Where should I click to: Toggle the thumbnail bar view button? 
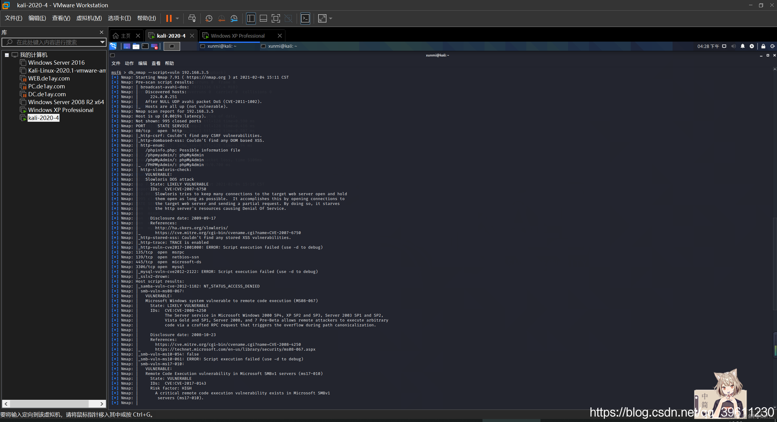(263, 19)
